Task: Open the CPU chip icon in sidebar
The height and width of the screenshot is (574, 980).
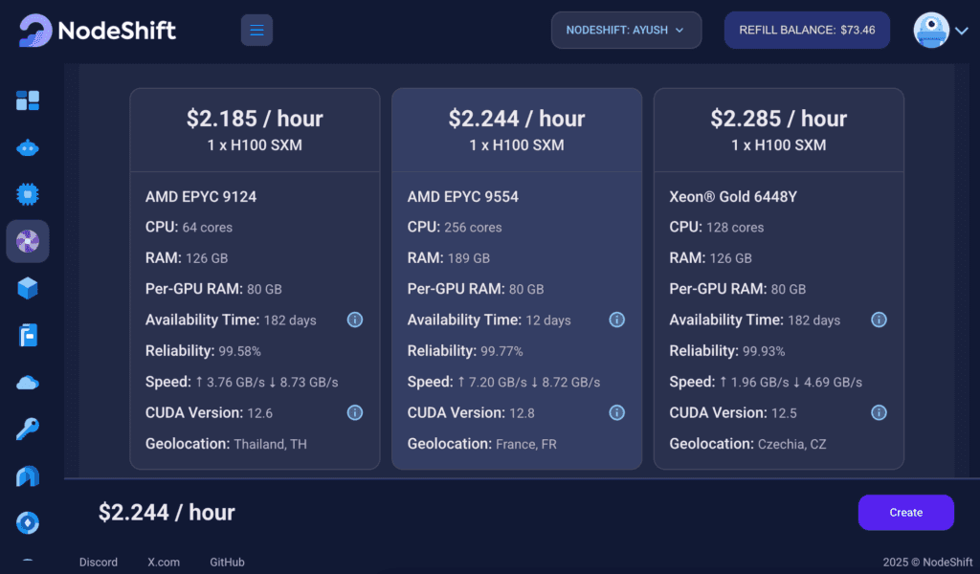Action: coord(28,194)
